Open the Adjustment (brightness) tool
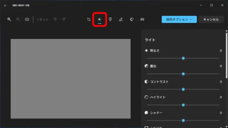 [x=100, y=19]
